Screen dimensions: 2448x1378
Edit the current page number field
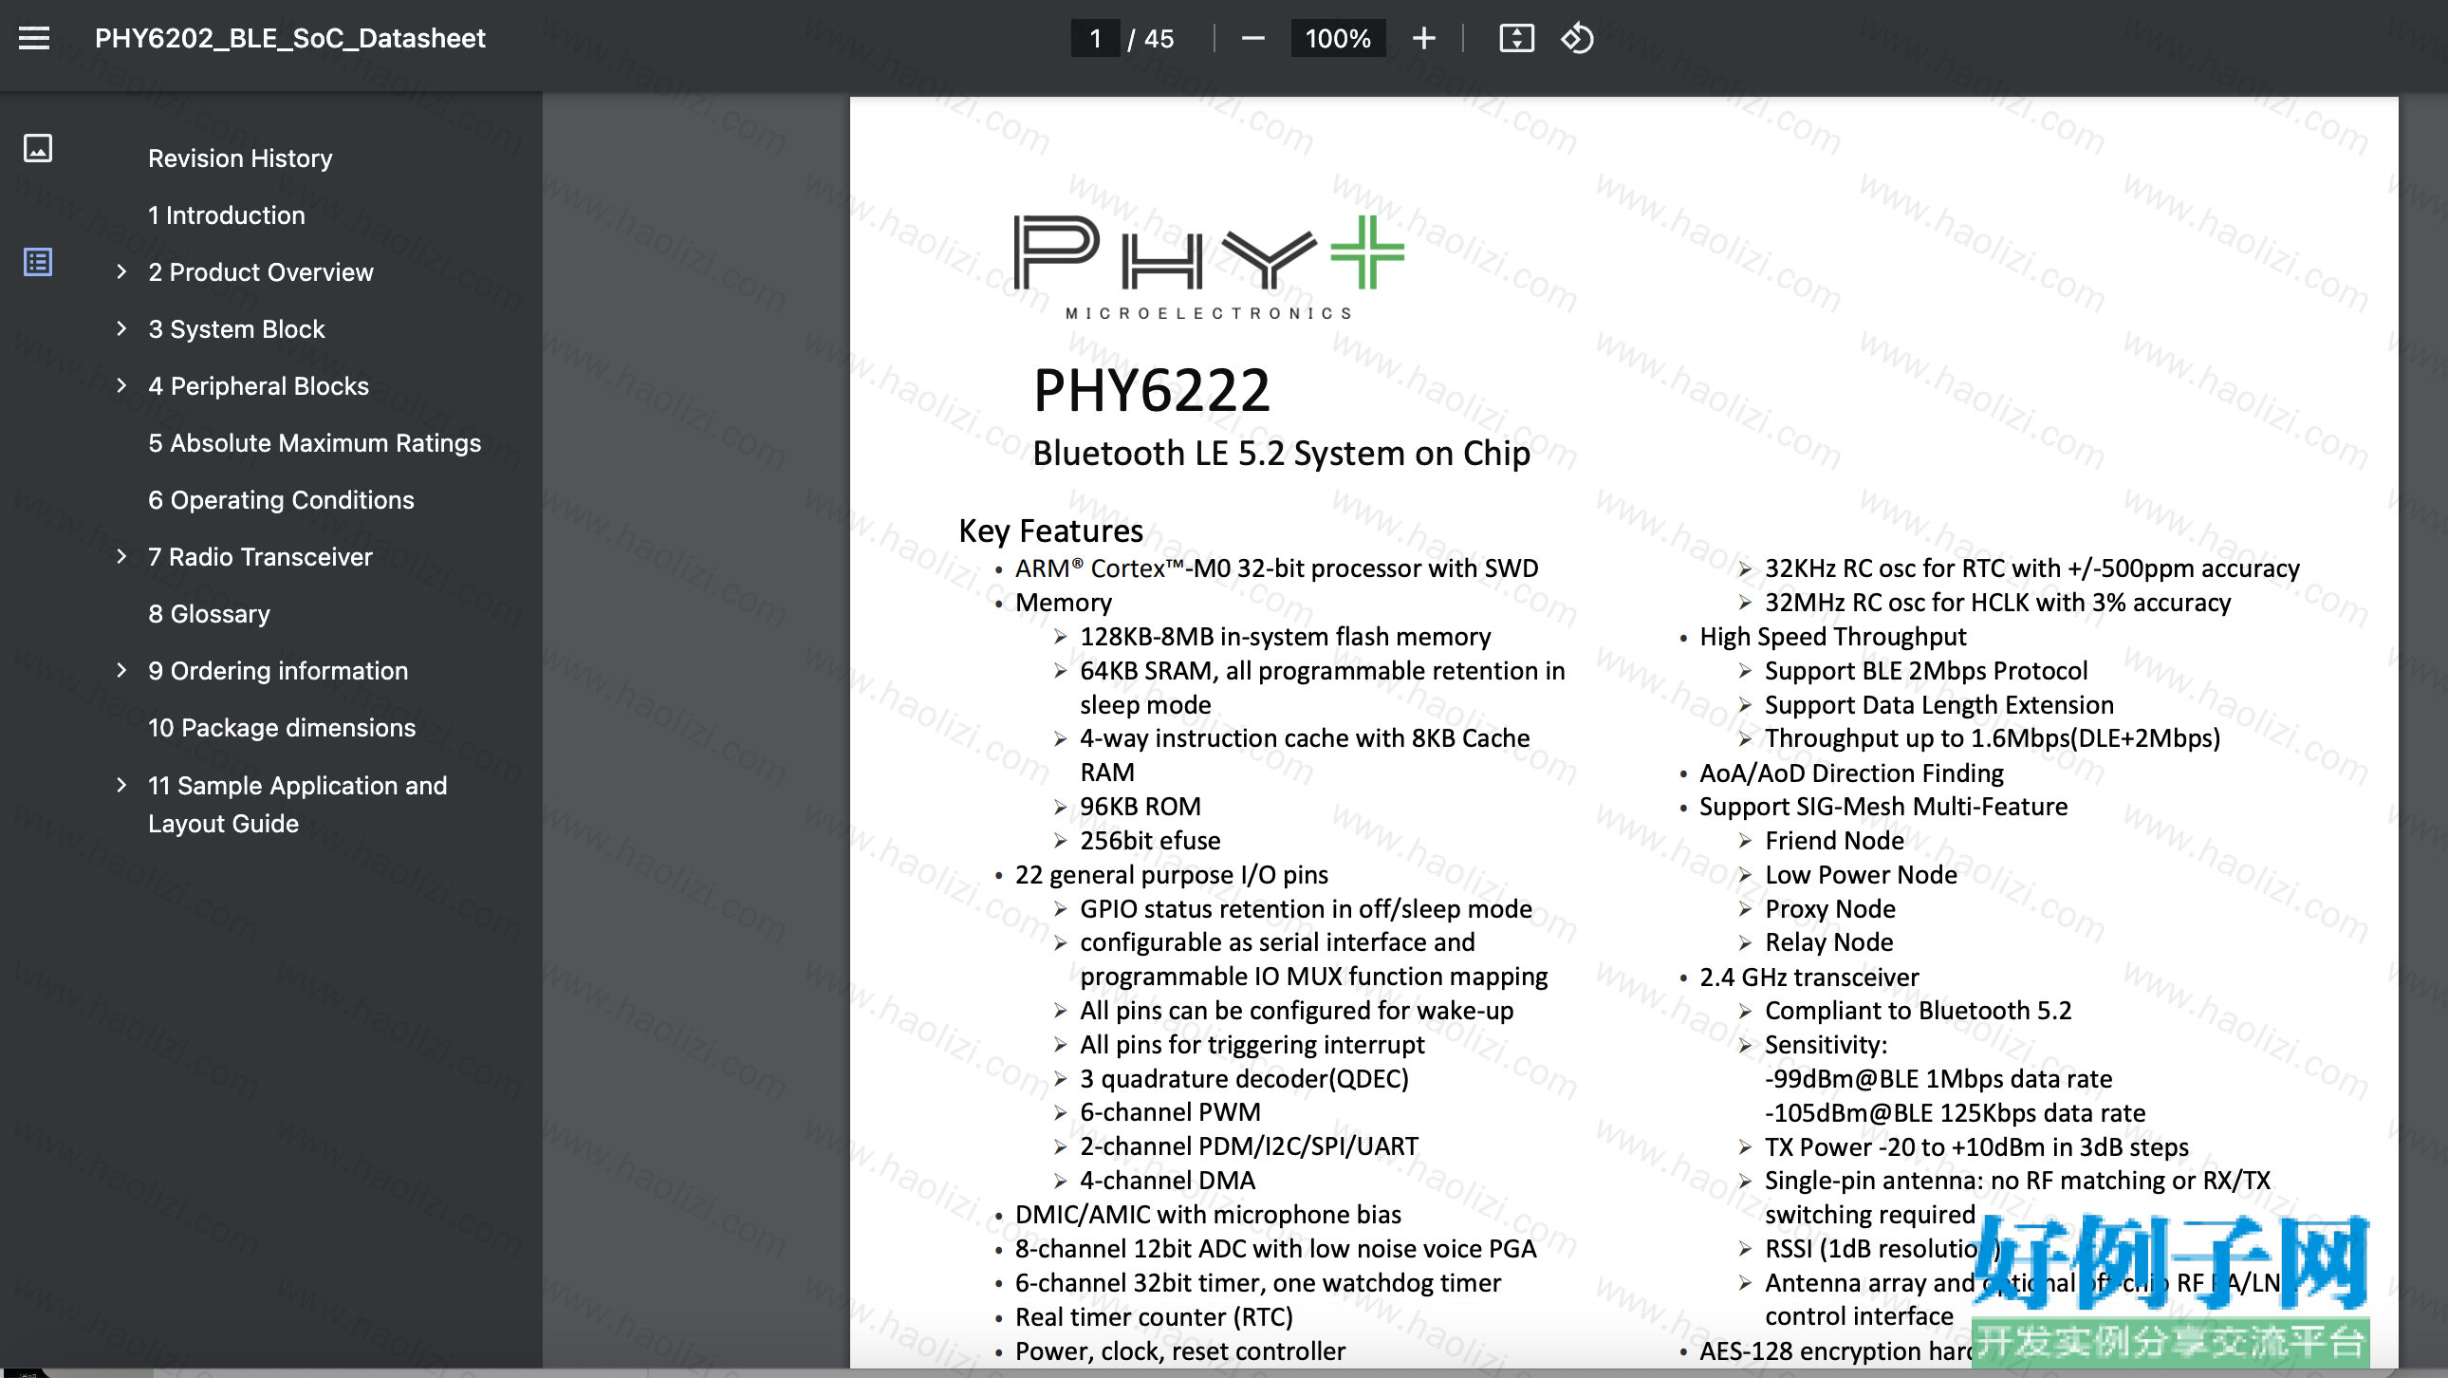(x=1095, y=38)
